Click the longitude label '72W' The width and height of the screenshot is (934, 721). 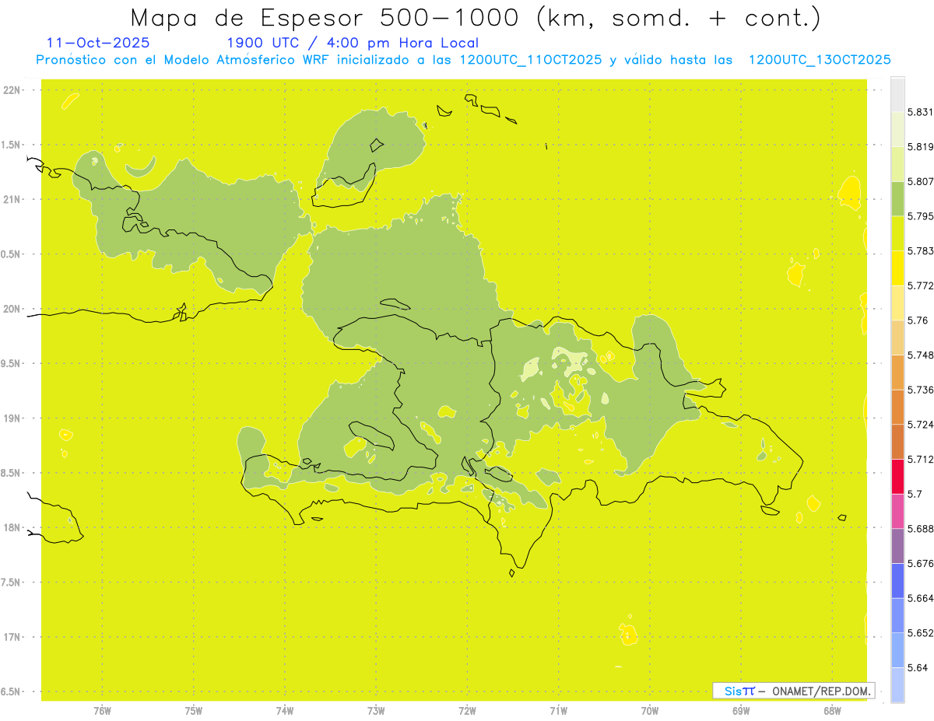tap(467, 711)
